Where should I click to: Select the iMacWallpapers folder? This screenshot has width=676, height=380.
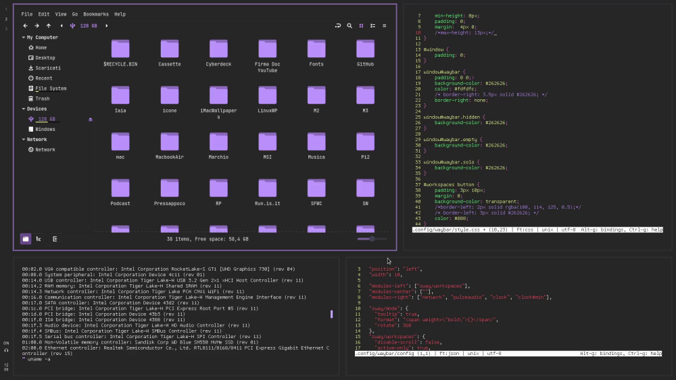218,103
